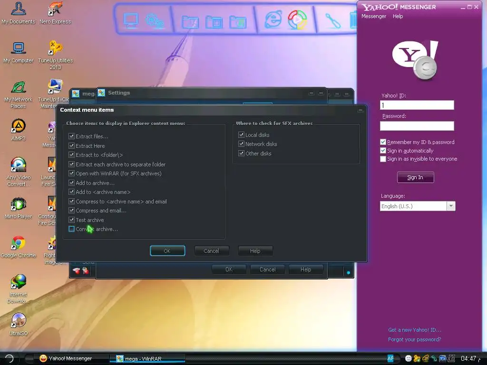Click Cancel in the Settings window
The width and height of the screenshot is (487, 365).
click(x=267, y=269)
